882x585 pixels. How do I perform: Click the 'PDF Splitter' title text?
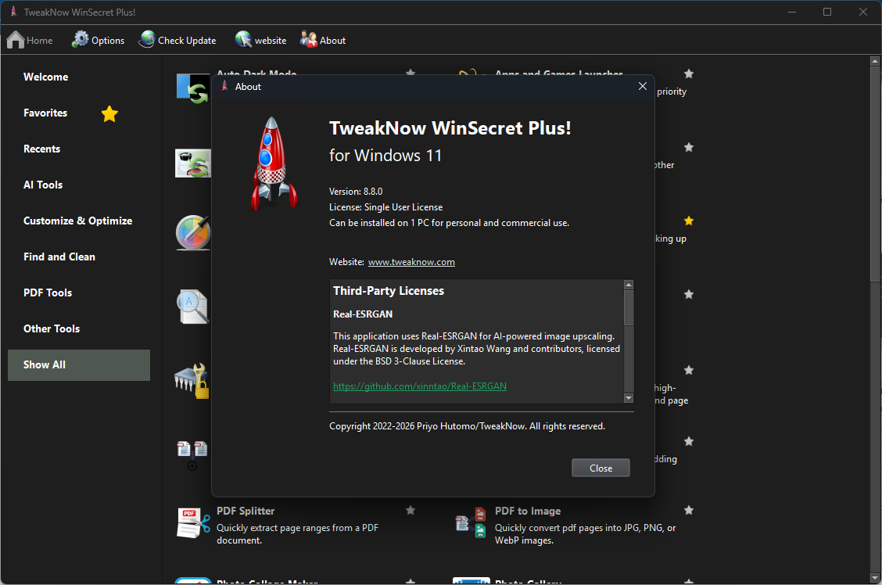click(246, 511)
